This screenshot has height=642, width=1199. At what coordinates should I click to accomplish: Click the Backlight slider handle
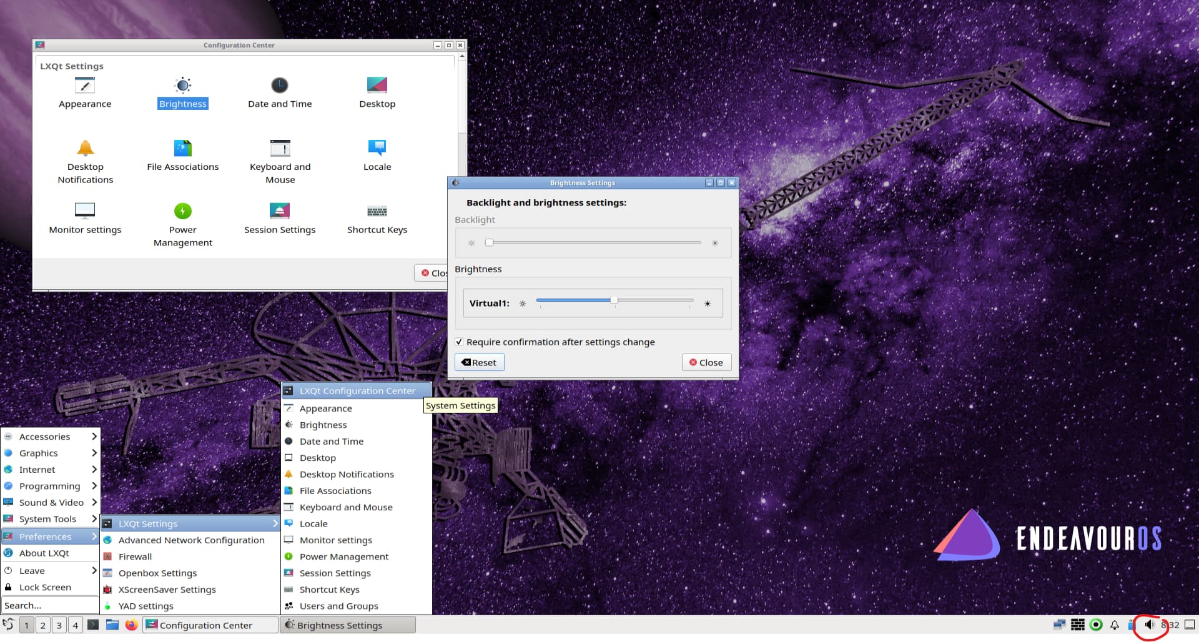pos(490,242)
